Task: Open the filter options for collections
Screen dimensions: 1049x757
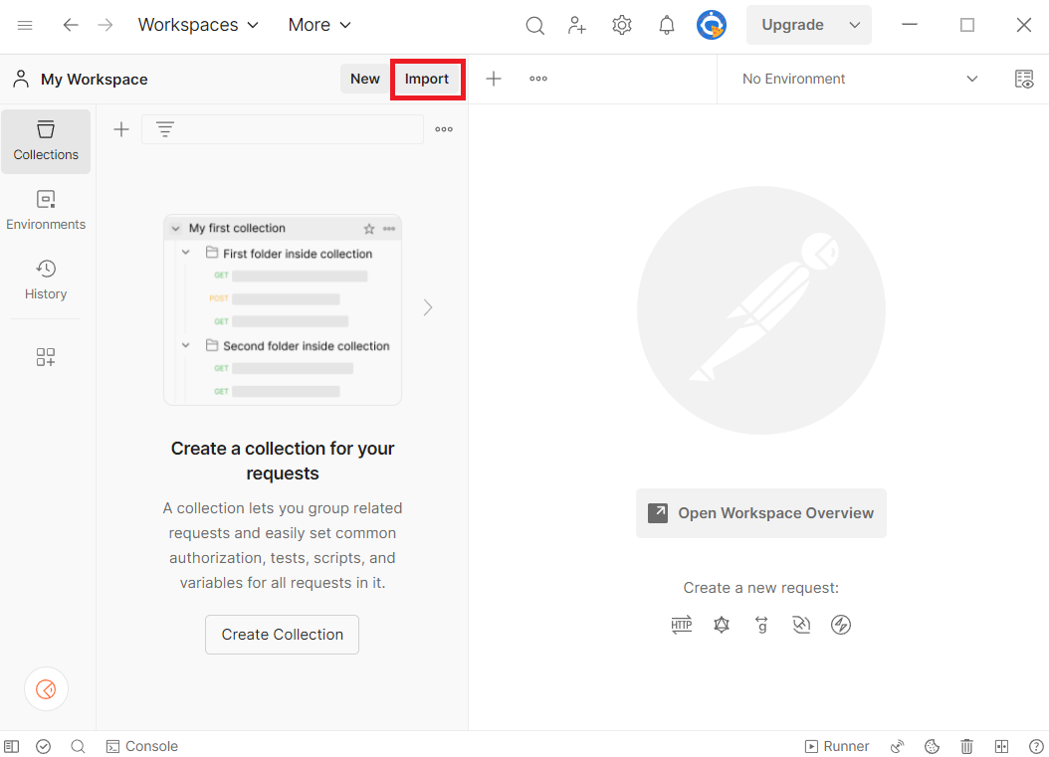Action: pyautogui.click(x=164, y=128)
